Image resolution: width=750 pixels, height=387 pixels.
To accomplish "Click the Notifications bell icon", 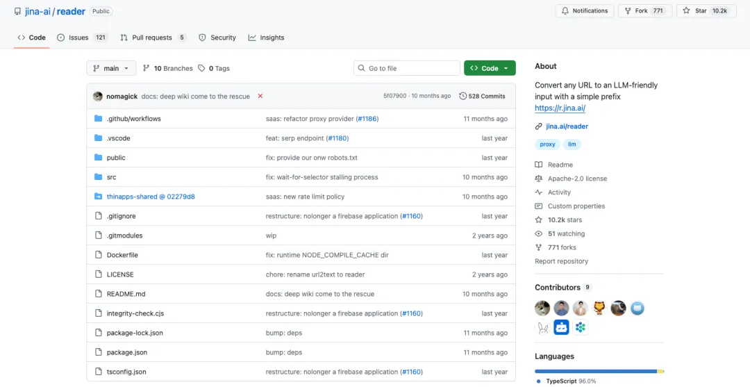I will (565, 11).
